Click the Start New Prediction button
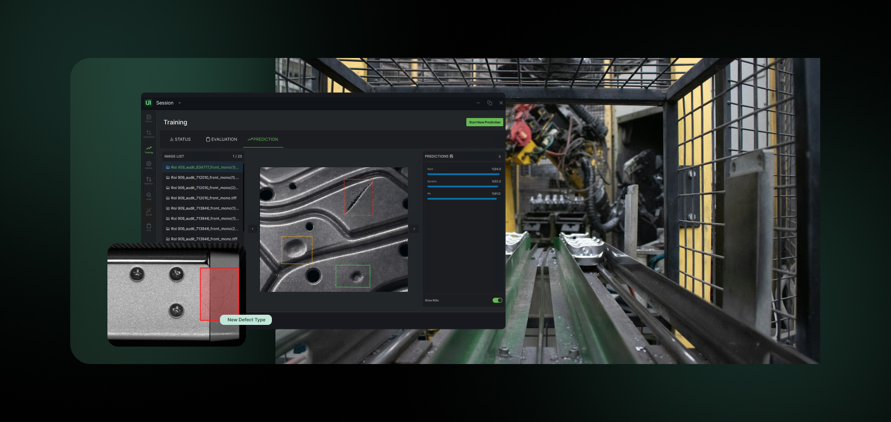Screen dimensions: 891x422 (x=485, y=122)
